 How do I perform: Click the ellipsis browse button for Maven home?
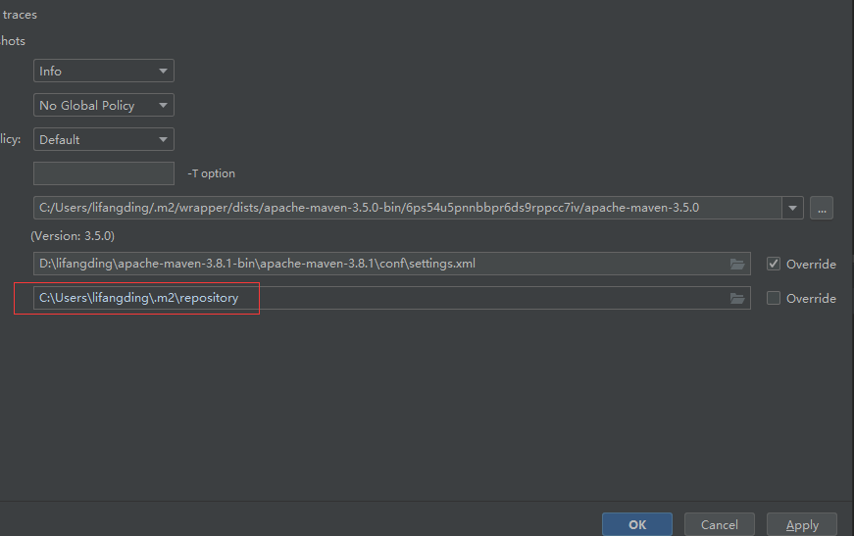[822, 208]
